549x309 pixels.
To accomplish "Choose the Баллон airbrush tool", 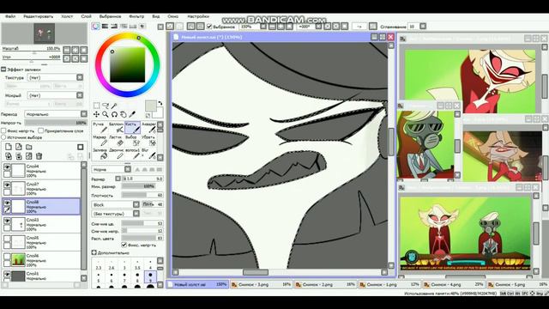I will tap(116, 128).
